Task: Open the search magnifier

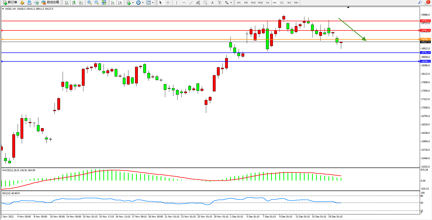Action: click(420, 3)
